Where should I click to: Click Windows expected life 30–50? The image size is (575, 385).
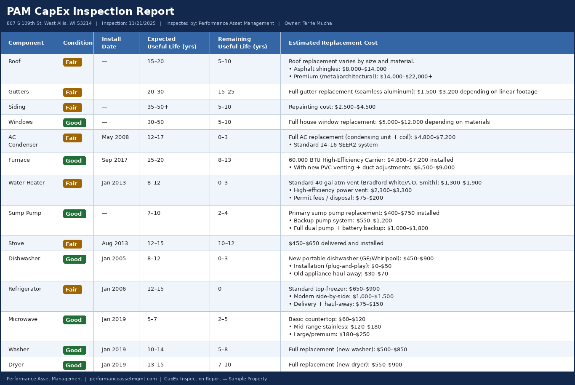pyautogui.click(x=155, y=122)
